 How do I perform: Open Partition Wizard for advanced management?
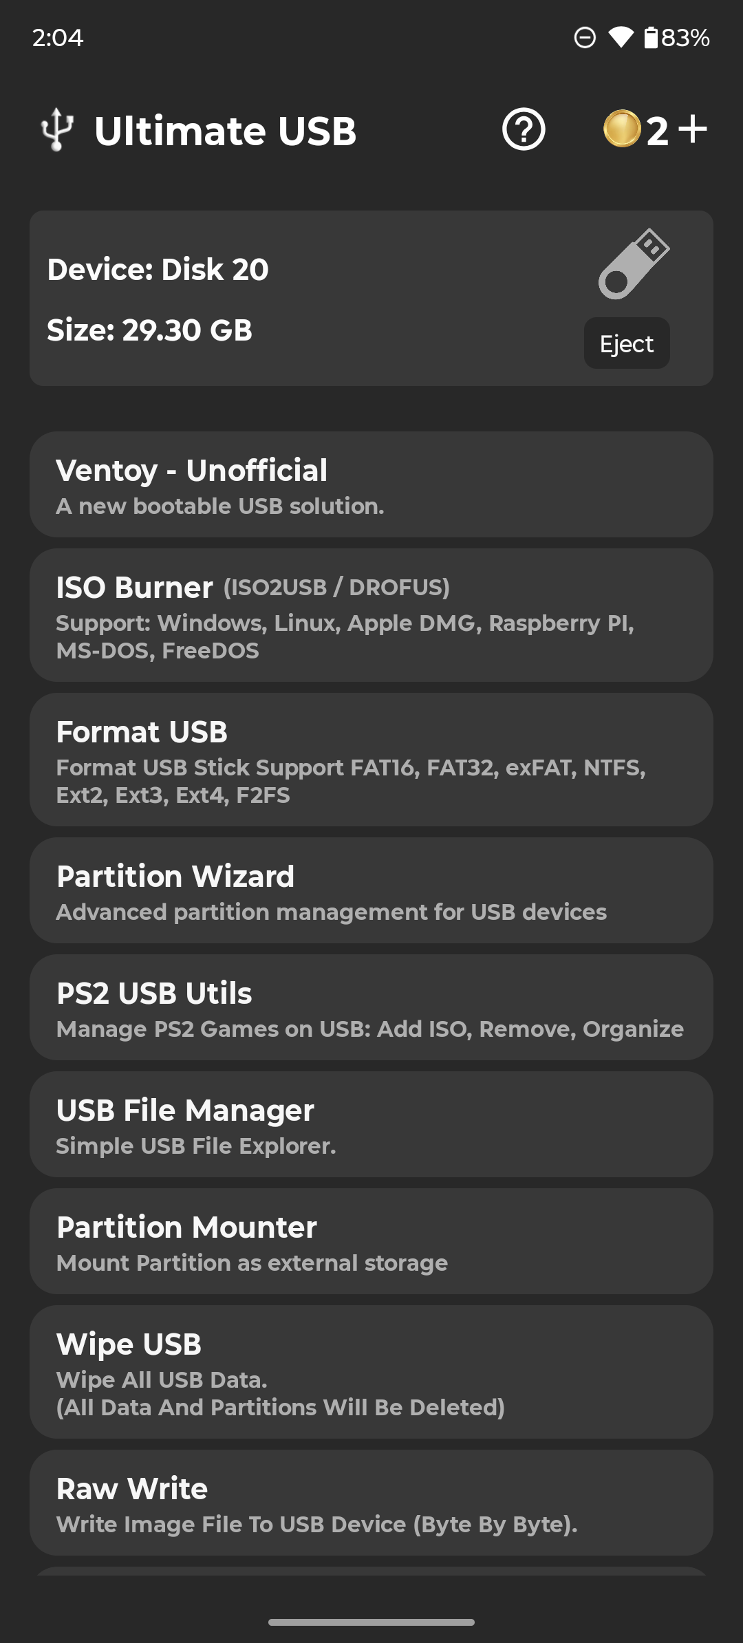371,890
